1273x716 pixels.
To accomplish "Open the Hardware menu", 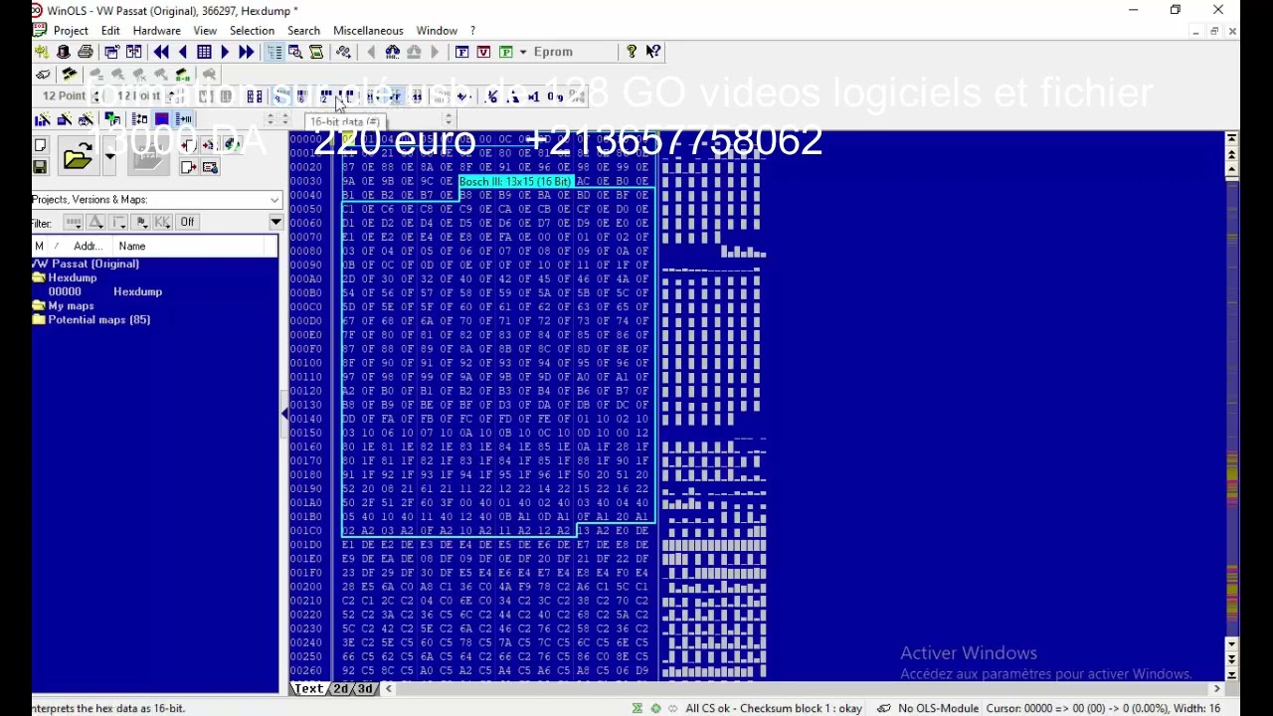I will (x=156, y=31).
